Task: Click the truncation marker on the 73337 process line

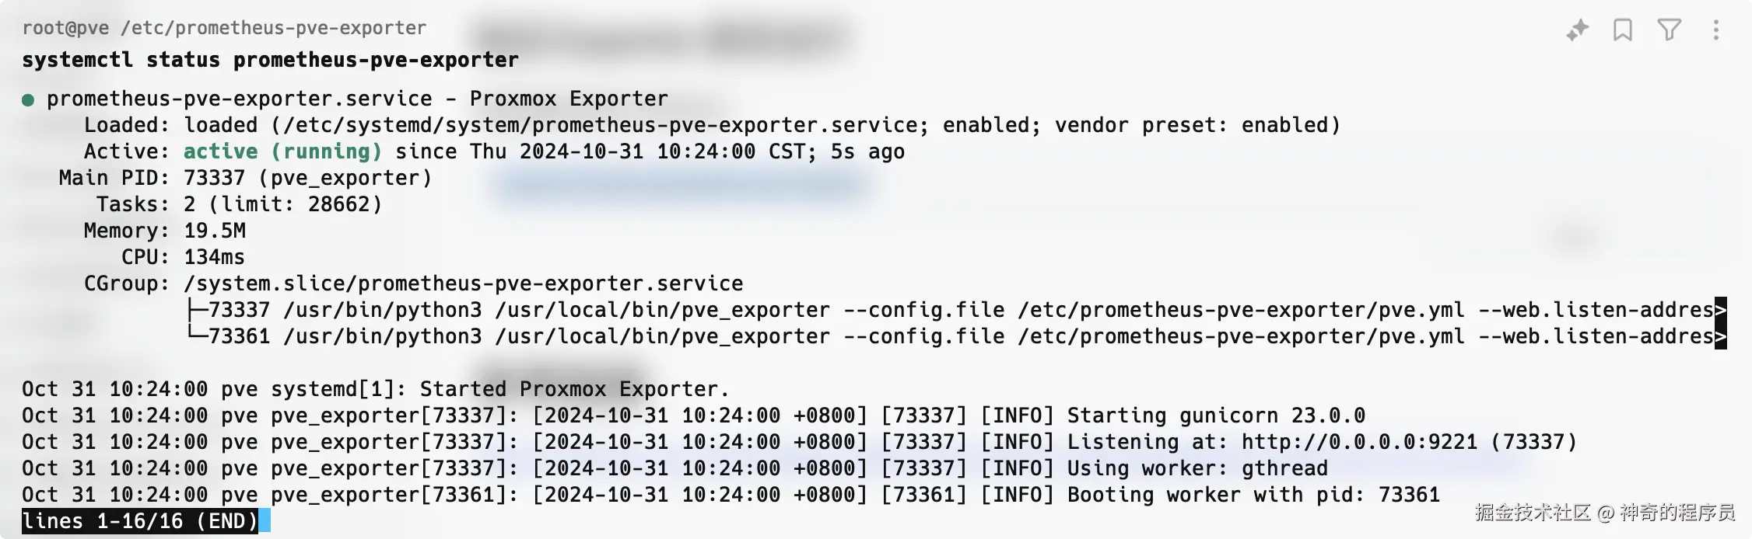Action: [x=1721, y=310]
